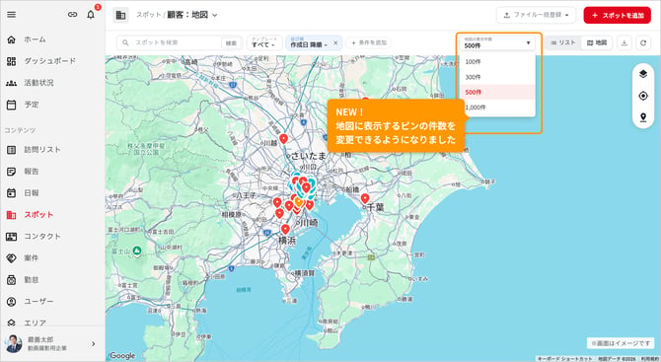Remove the 作成日 降順 filter chip
The image size is (661, 362).
tap(335, 42)
